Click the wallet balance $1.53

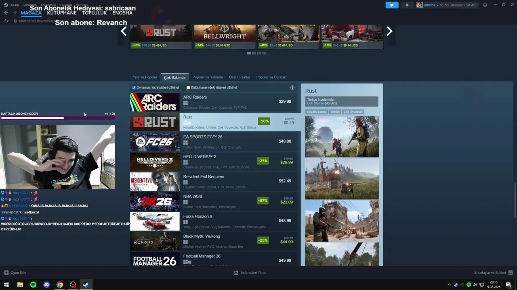[x=459, y=5]
